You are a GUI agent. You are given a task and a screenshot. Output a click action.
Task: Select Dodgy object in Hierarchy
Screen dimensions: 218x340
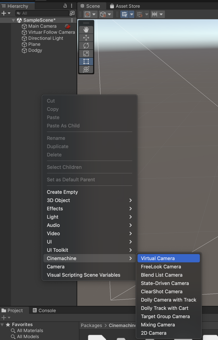tap(35, 50)
